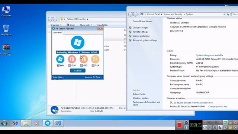Viewport: 238px width, 134px height.
Task: Open the Organize menu in Explorer
Action: click(x=56, y=25)
